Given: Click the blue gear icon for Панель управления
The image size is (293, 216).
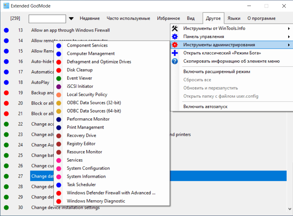Looking at the screenshot, I should (175, 37).
